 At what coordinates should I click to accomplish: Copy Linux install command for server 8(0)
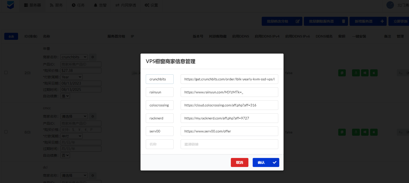[356, 132]
